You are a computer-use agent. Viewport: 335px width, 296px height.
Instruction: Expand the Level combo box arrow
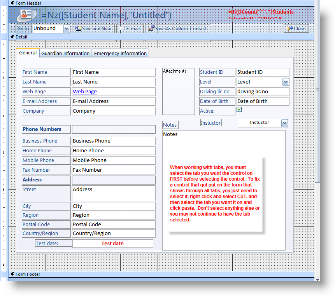click(x=286, y=82)
